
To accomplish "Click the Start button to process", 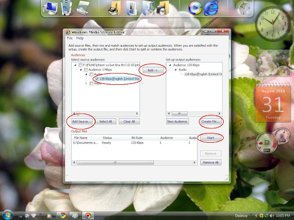I will click(210, 137).
